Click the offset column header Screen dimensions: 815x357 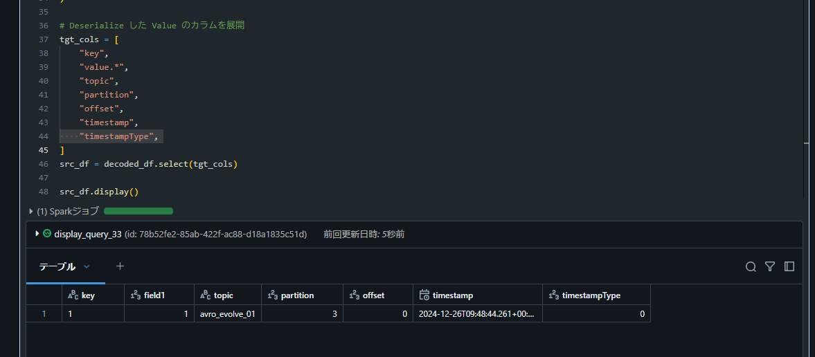pos(378,295)
